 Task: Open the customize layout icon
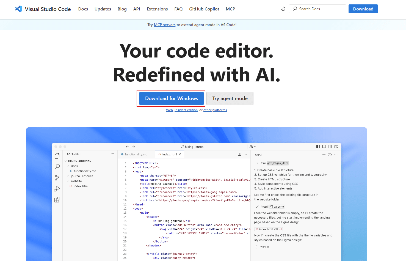[336, 147]
